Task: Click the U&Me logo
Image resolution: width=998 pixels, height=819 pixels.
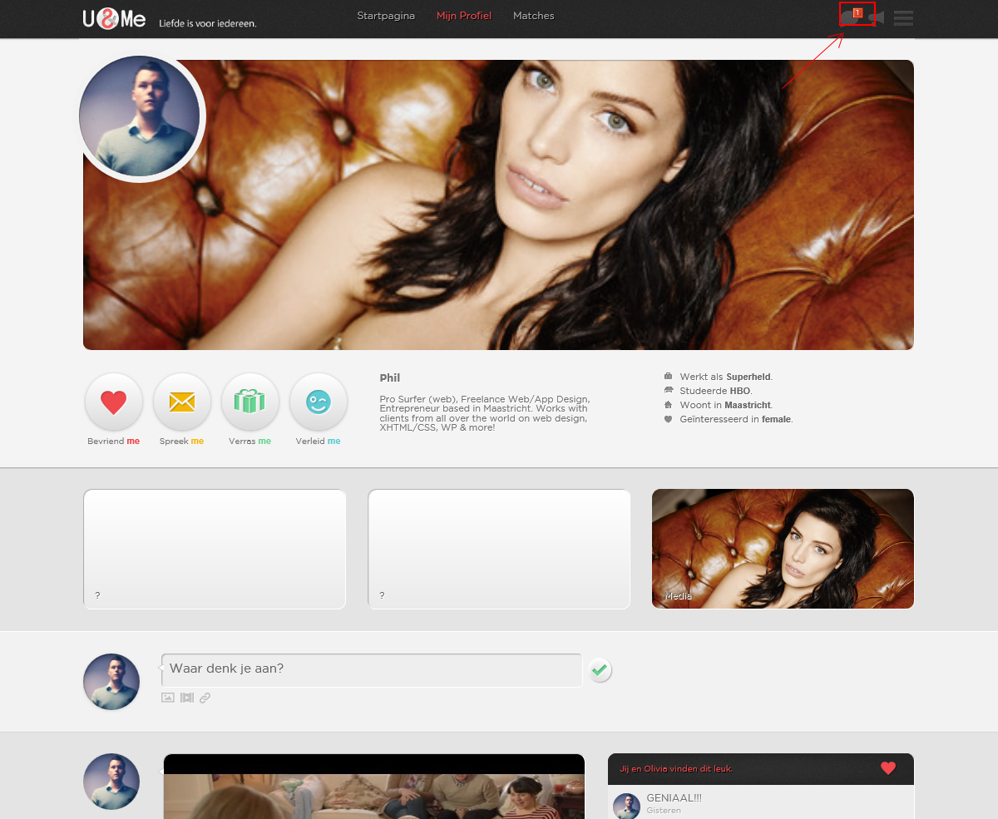Action: coord(114,18)
